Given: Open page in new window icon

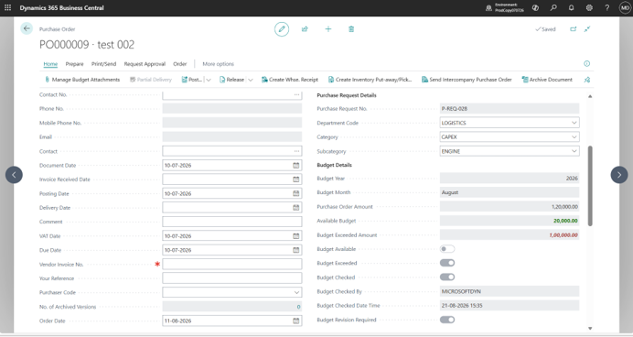Looking at the screenshot, I should click(573, 29).
